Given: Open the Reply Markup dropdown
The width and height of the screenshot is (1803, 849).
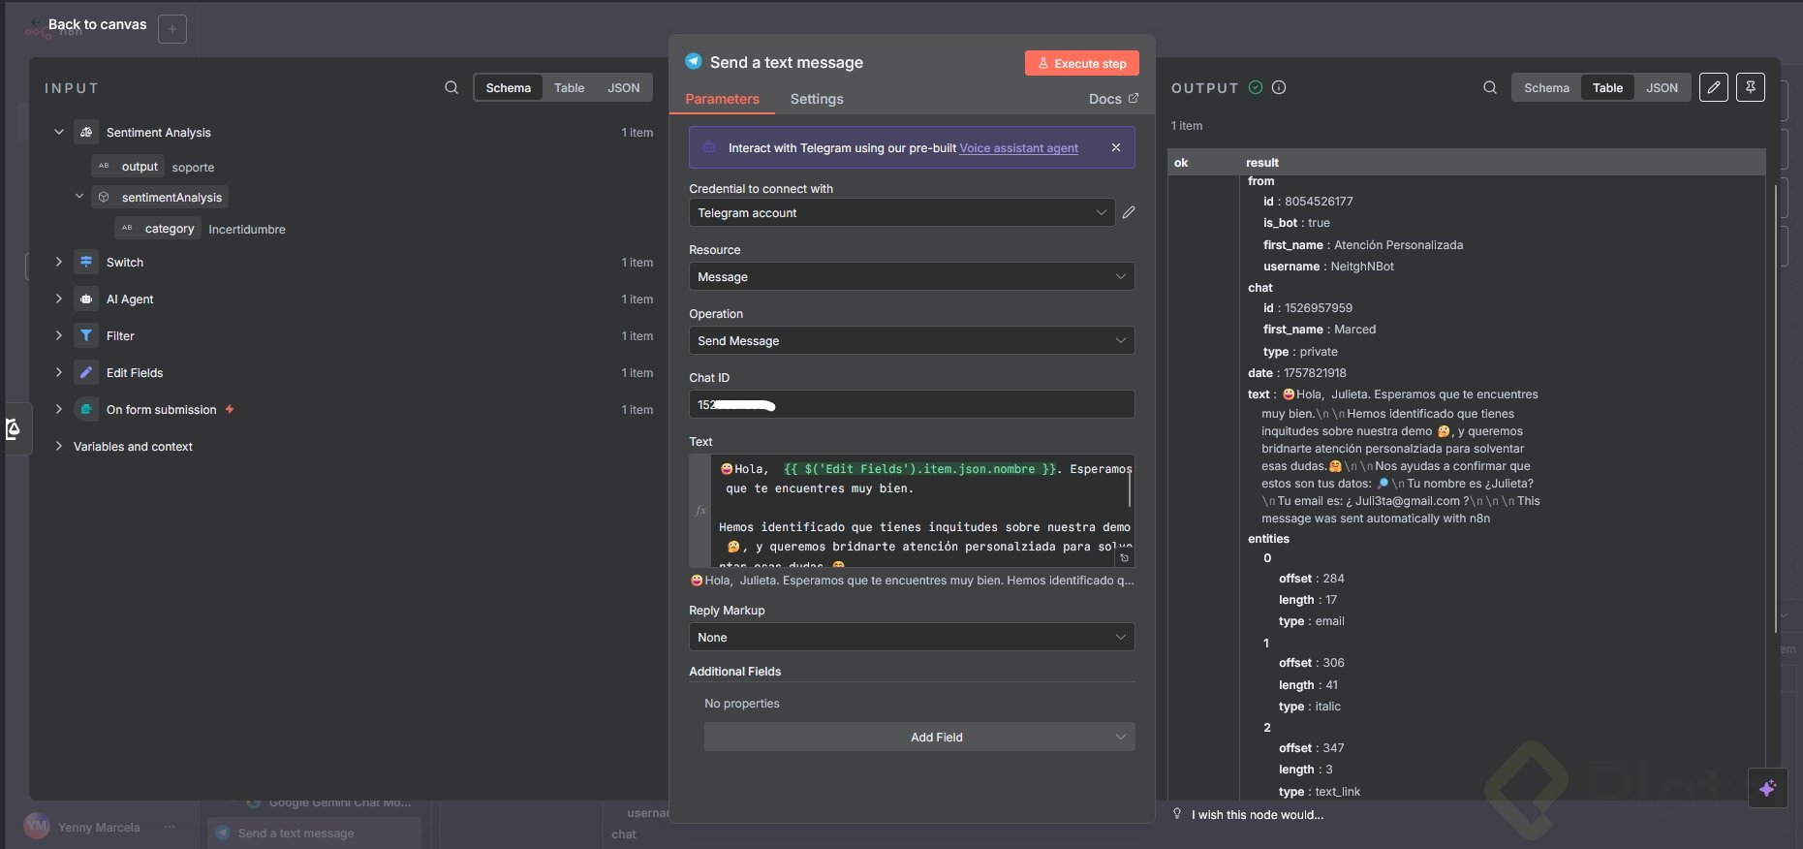Looking at the screenshot, I should tap(911, 637).
